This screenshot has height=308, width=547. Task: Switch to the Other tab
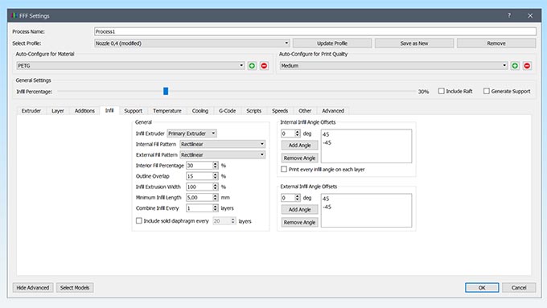click(x=305, y=110)
